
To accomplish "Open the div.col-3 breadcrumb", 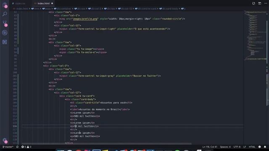I will coord(95,8).
